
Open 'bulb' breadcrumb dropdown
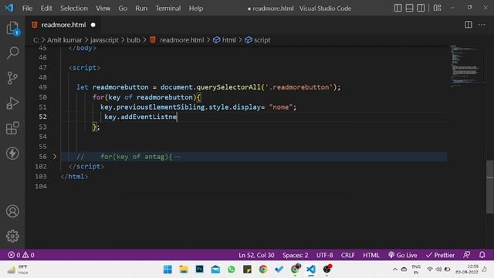click(x=134, y=40)
